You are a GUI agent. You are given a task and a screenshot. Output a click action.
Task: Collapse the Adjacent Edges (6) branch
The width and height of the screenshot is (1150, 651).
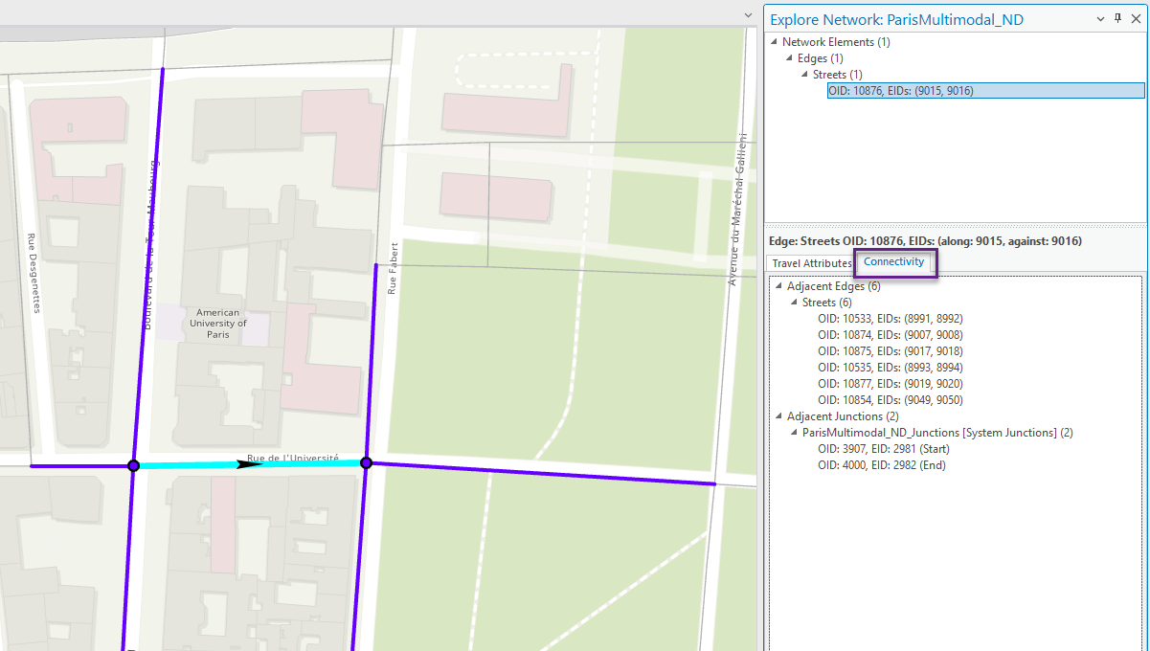779,285
